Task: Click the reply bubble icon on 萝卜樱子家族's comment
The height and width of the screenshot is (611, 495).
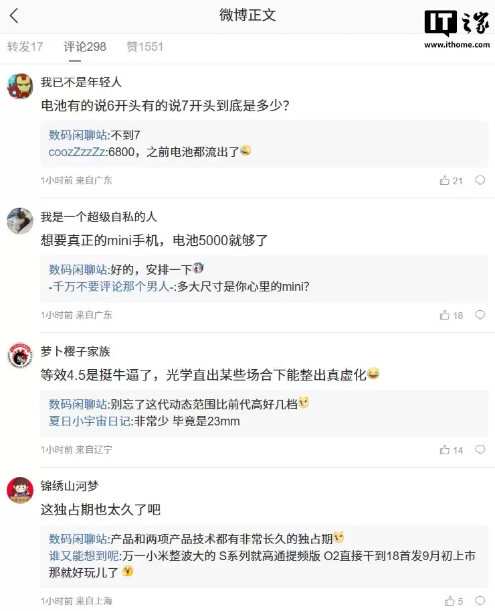Action: pyautogui.click(x=481, y=450)
